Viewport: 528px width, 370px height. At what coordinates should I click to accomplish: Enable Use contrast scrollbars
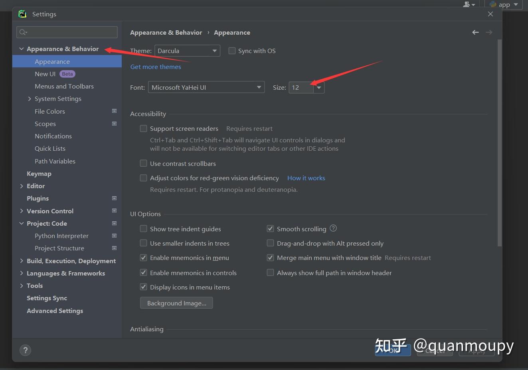tap(143, 163)
